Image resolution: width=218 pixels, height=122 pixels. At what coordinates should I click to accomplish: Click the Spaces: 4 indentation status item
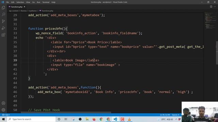coord(175,115)
